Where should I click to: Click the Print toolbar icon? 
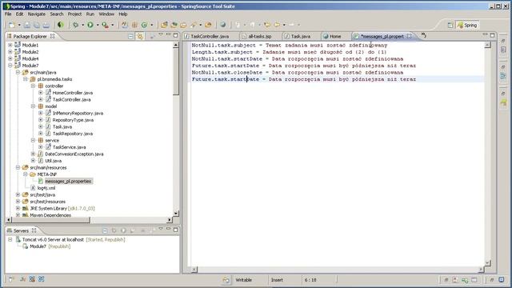(x=46, y=25)
